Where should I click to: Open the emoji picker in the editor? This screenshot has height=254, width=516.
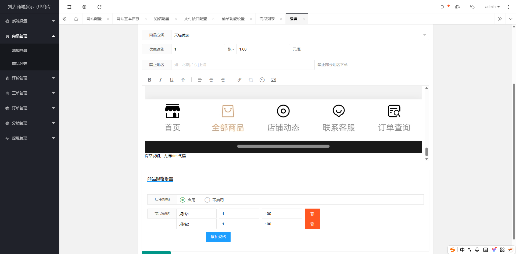262,80
